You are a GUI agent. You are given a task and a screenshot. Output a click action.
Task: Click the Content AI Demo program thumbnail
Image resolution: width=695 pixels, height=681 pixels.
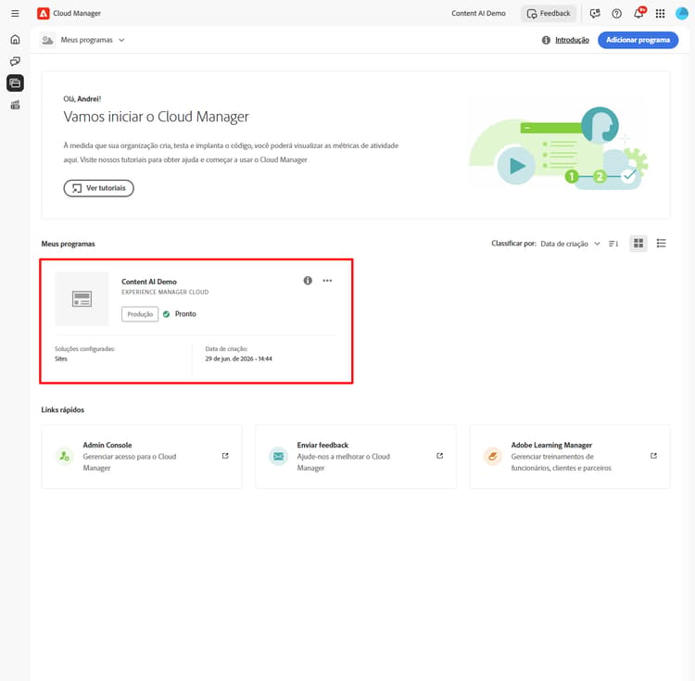point(82,299)
